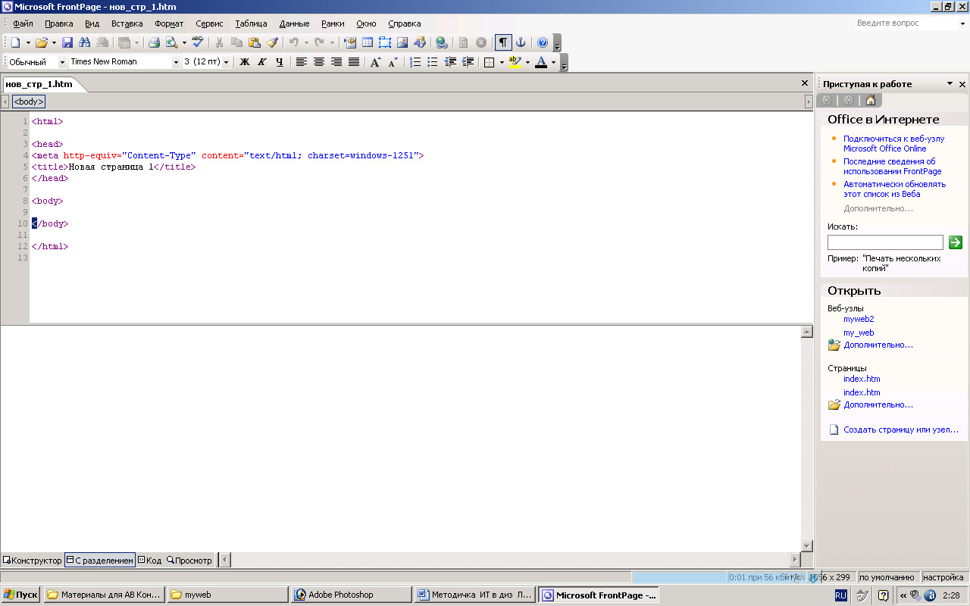The image size is (970, 606).
Task: Open the Рамки menu
Action: coord(333,23)
